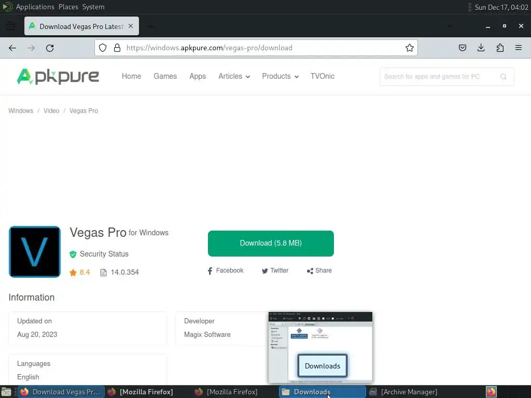Click the Information section heading
The width and height of the screenshot is (531, 398).
click(32, 297)
